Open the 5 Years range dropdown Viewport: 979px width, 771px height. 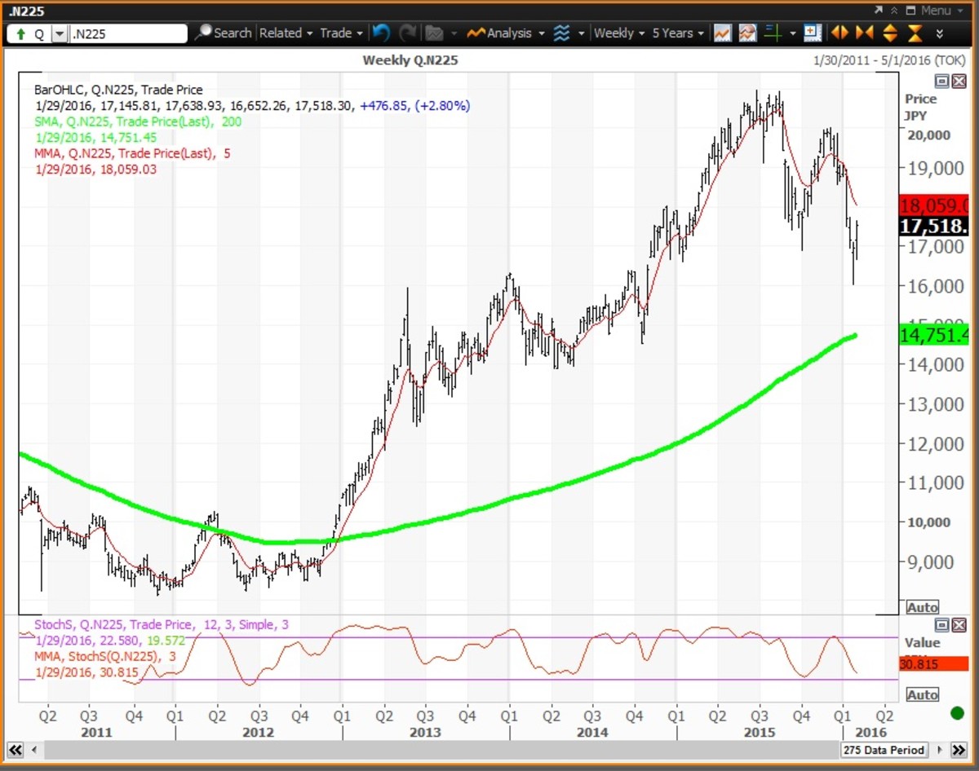(x=678, y=33)
